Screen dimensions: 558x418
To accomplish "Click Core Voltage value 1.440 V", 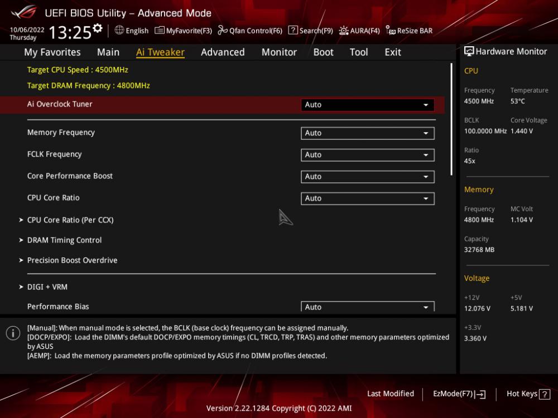I will click(522, 131).
